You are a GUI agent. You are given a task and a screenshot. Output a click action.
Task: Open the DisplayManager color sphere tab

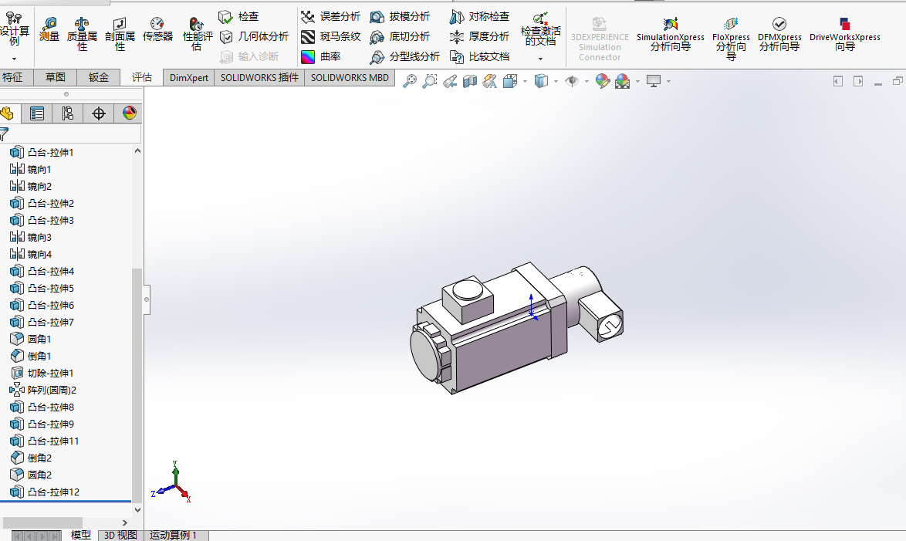click(129, 114)
